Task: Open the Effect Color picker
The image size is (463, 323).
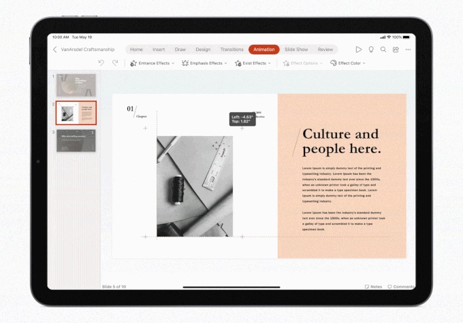Action: coord(348,63)
